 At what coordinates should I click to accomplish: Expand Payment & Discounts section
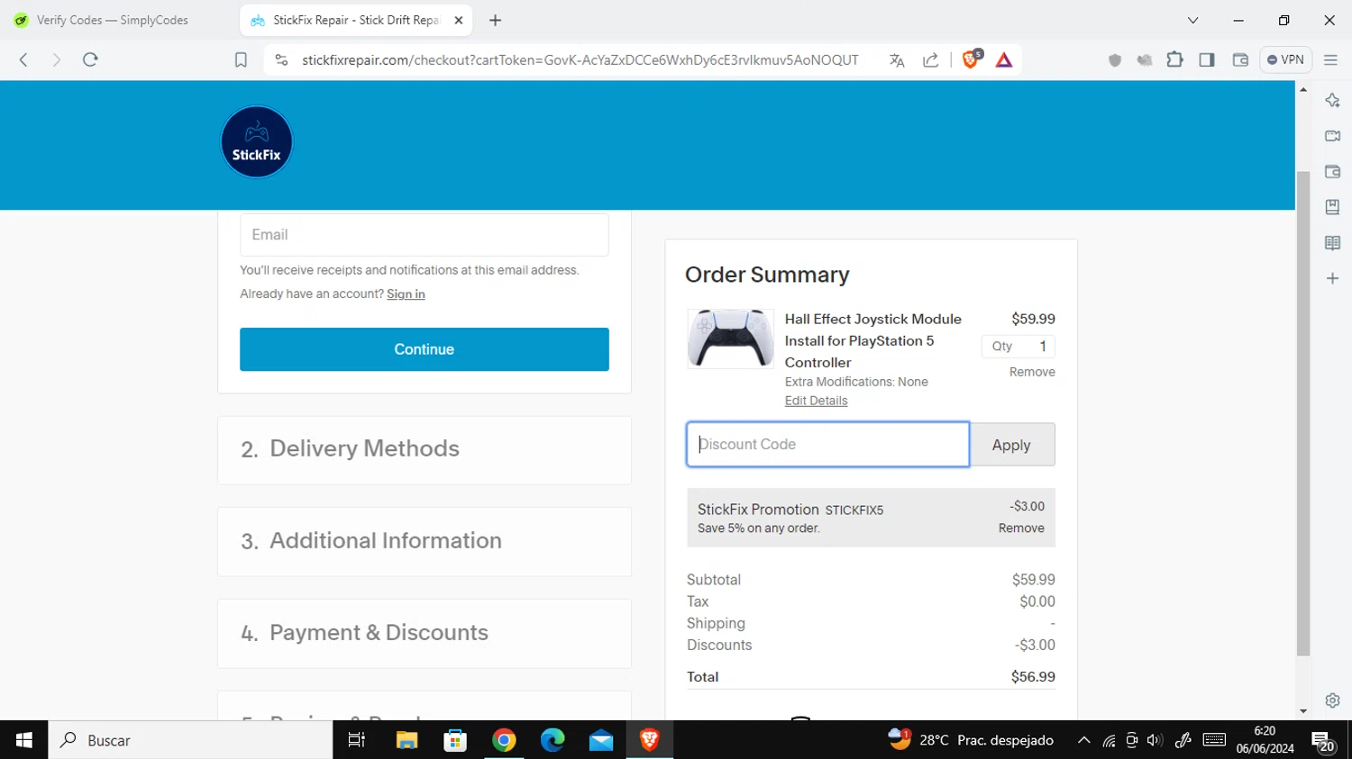[424, 633]
